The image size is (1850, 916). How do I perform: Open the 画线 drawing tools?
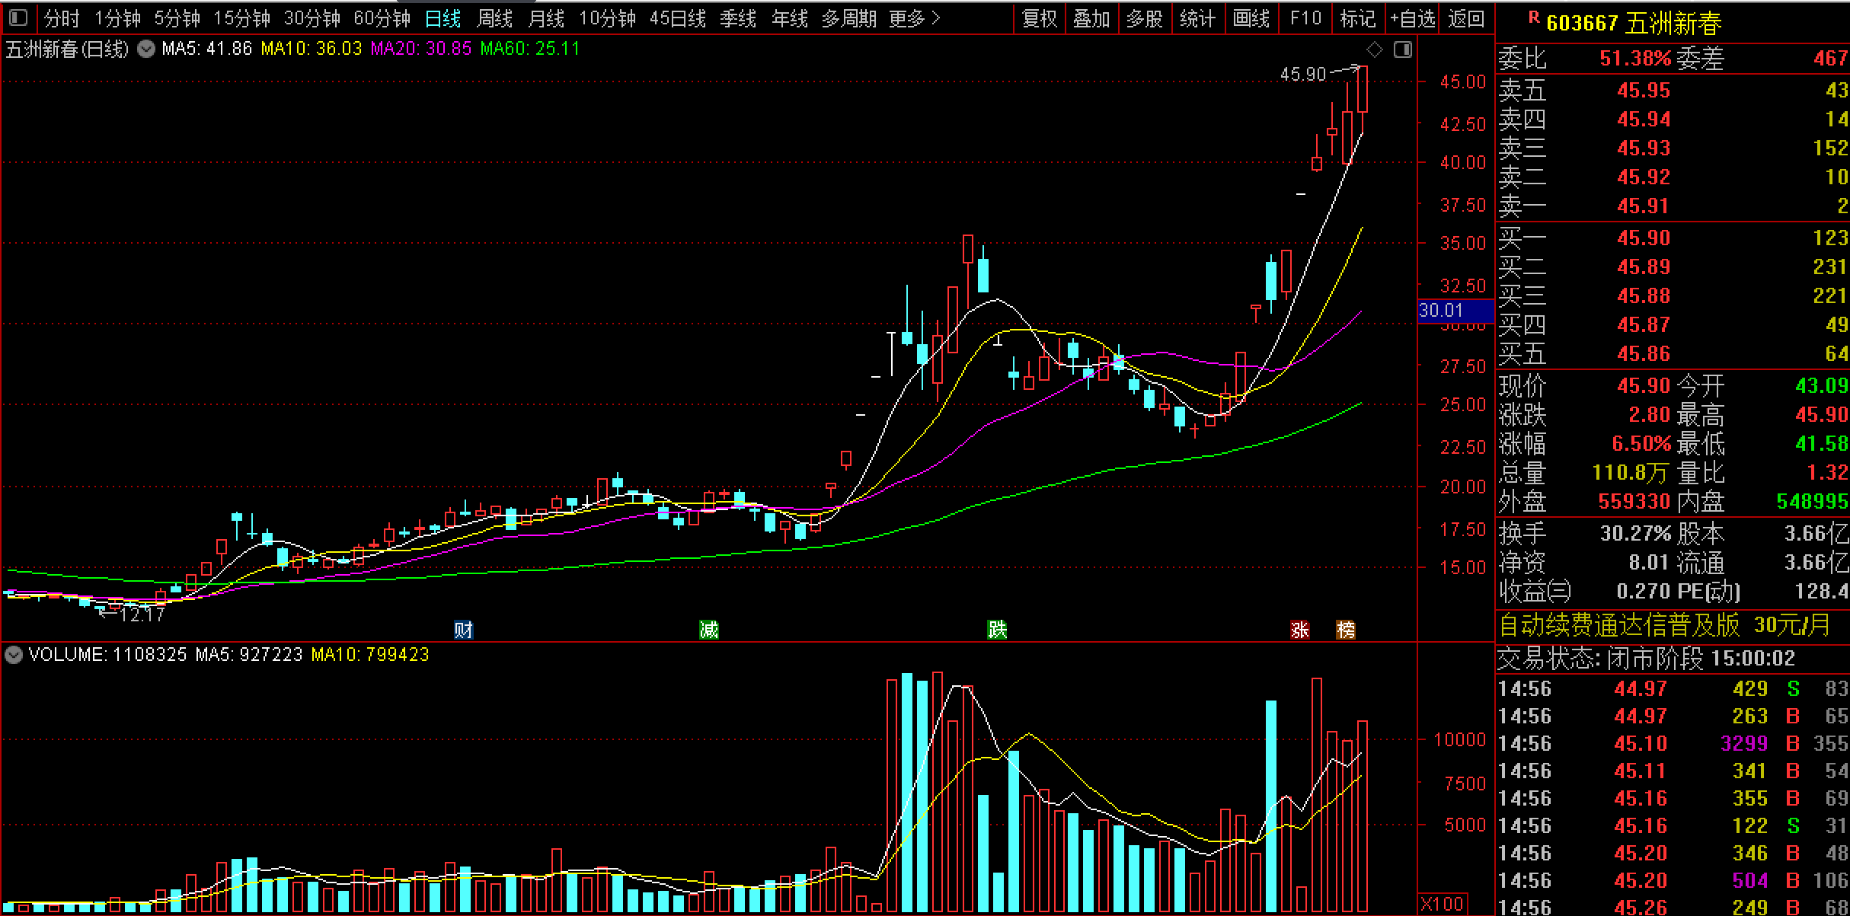click(1251, 18)
